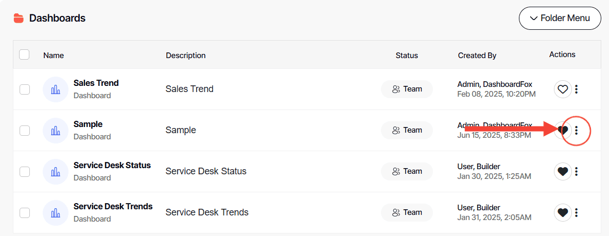Image resolution: width=609 pixels, height=236 pixels.
Task: Expand three-dot menu for Sales Trend
Action: click(x=577, y=89)
